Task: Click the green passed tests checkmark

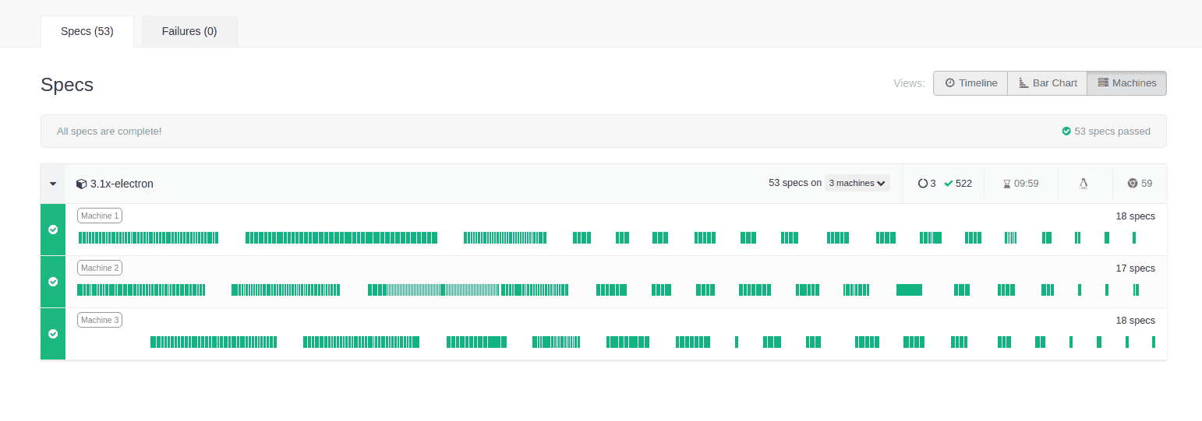Action: point(949,184)
